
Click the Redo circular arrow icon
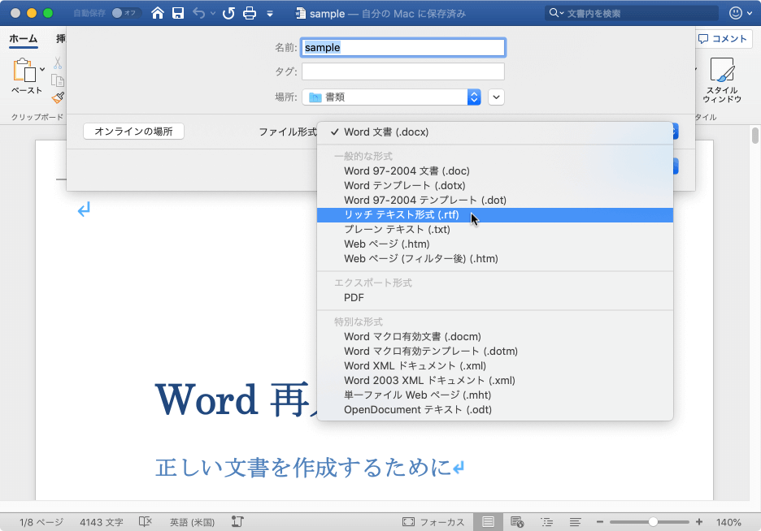[x=228, y=13]
